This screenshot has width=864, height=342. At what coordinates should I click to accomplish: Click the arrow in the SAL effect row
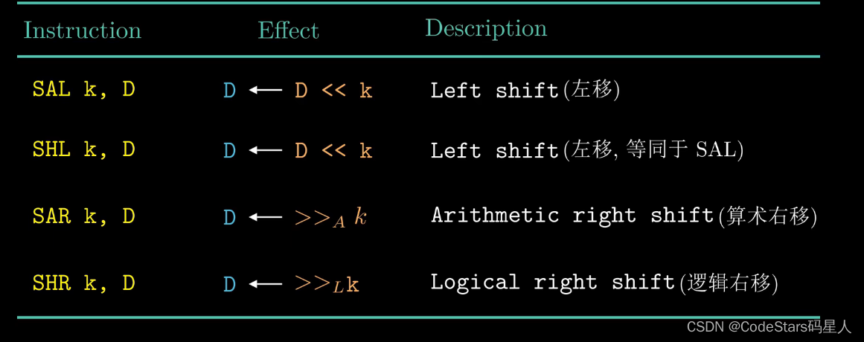pos(266,90)
